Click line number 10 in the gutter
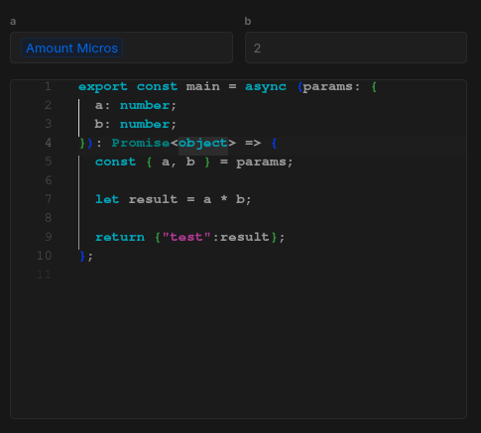The image size is (481, 433). 44,256
